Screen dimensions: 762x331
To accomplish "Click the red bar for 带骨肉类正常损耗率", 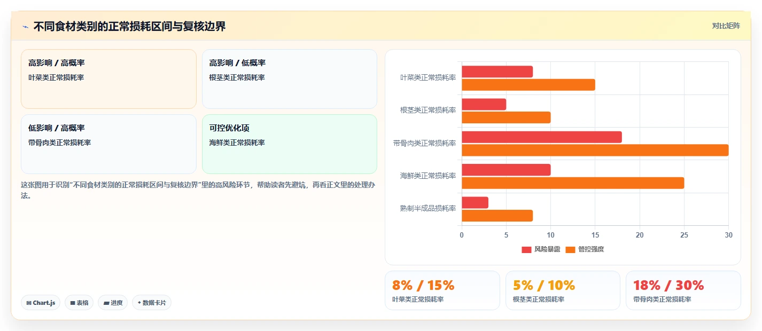I will point(541,137).
